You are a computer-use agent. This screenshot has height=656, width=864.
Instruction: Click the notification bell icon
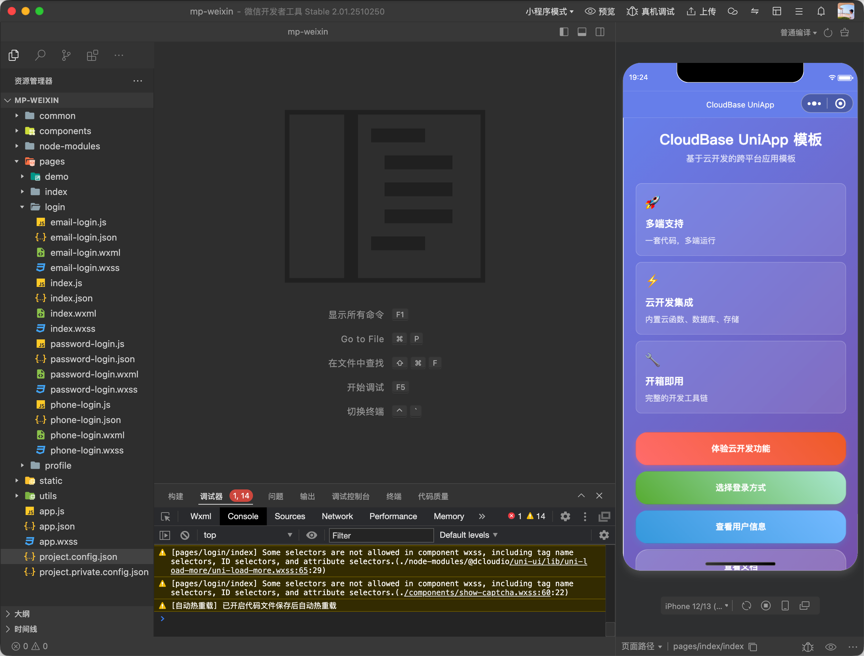(x=821, y=11)
